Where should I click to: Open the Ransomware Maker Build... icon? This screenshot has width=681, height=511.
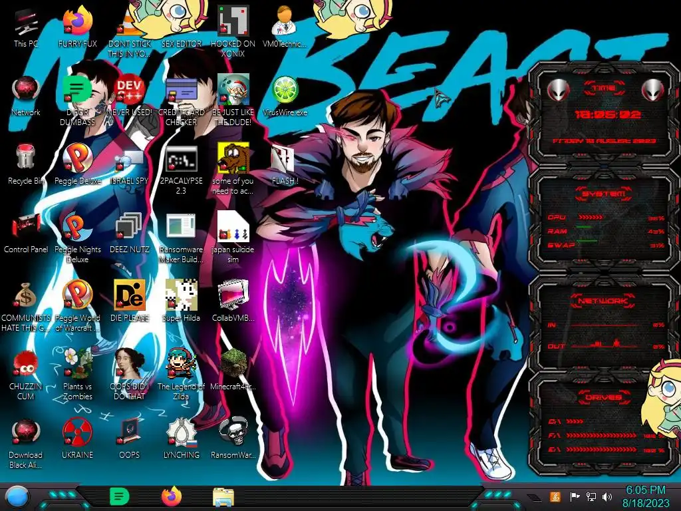(x=181, y=226)
